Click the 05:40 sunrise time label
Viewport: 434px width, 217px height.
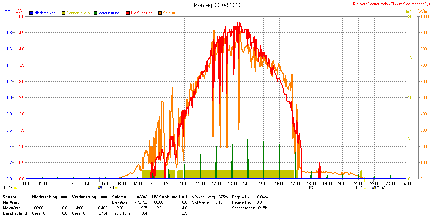[109, 187]
